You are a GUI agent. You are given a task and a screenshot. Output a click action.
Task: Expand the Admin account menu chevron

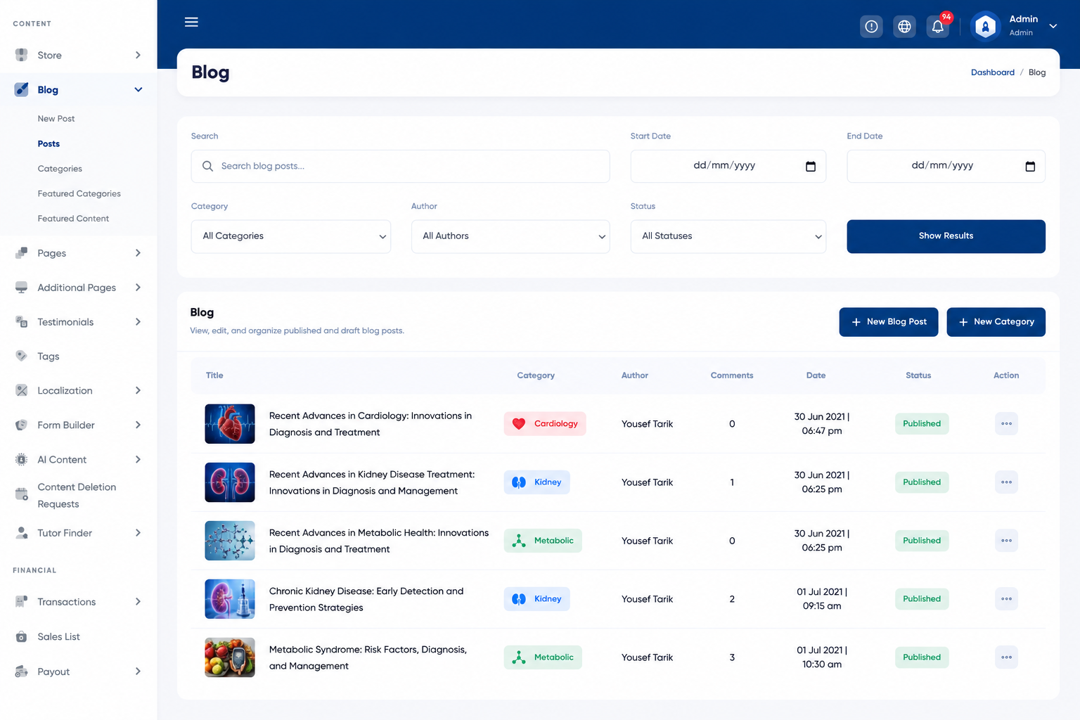(1053, 26)
